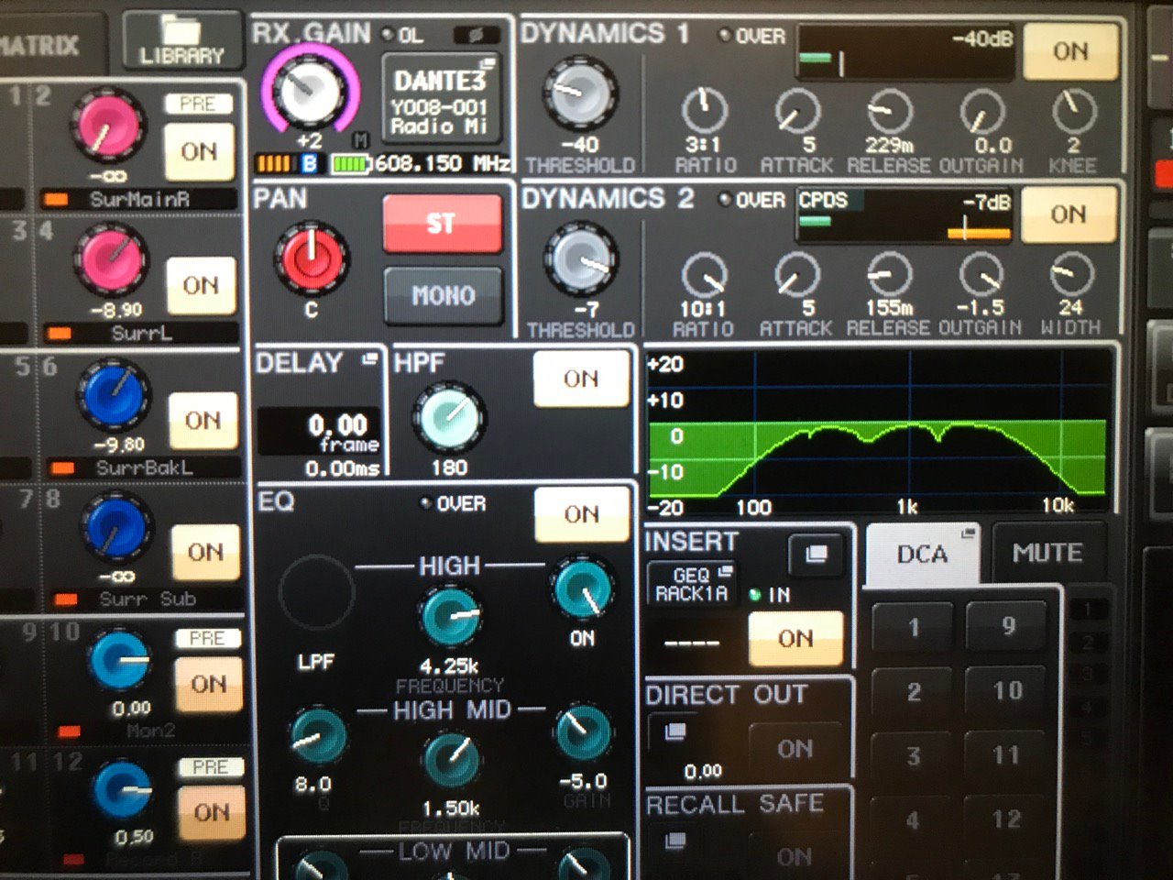Switch to the MUTE tab
Image resolution: width=1173 pixels, height=880 pixels.
point(1047,554)
